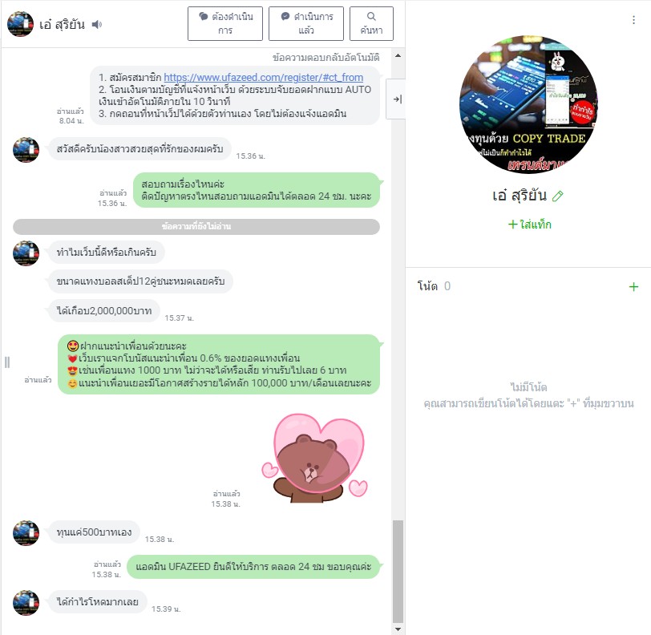The height and width of the screenshot is (635, 651).
Task: Click the avatar in the chat header
Action: (x=20, y=24)
